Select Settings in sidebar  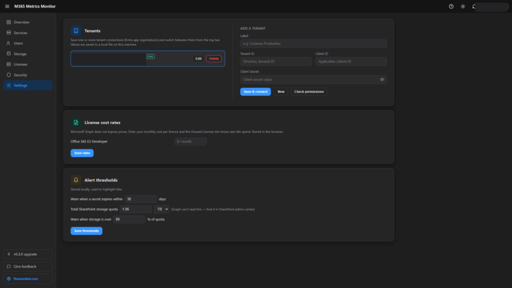[28, 85]
